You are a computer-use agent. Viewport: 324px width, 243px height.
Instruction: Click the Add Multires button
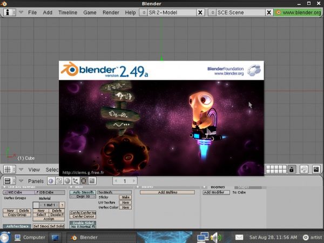(167, 192)
